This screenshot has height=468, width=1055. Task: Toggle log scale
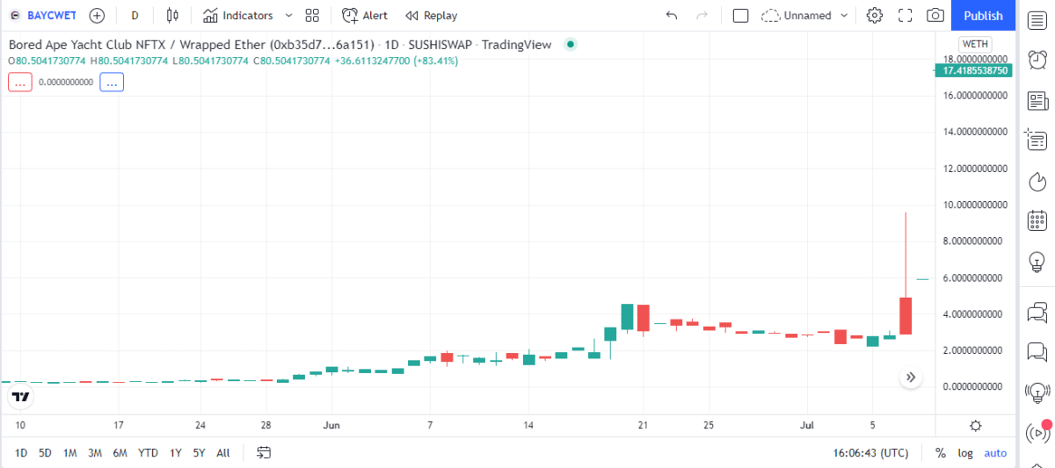point(965,453)
